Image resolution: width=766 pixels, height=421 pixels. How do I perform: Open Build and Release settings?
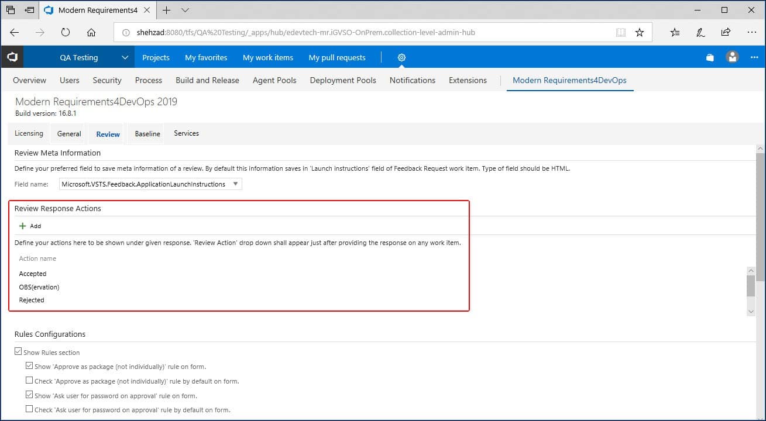pos(207,80)
